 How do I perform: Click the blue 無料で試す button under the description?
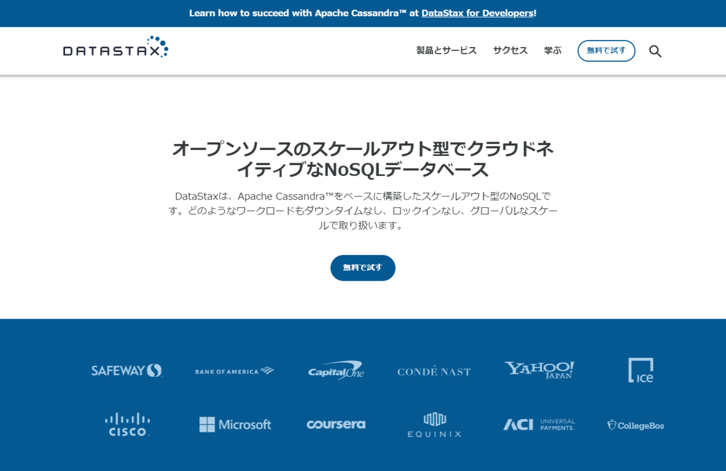pyautogui.click(x=363, y=268)
